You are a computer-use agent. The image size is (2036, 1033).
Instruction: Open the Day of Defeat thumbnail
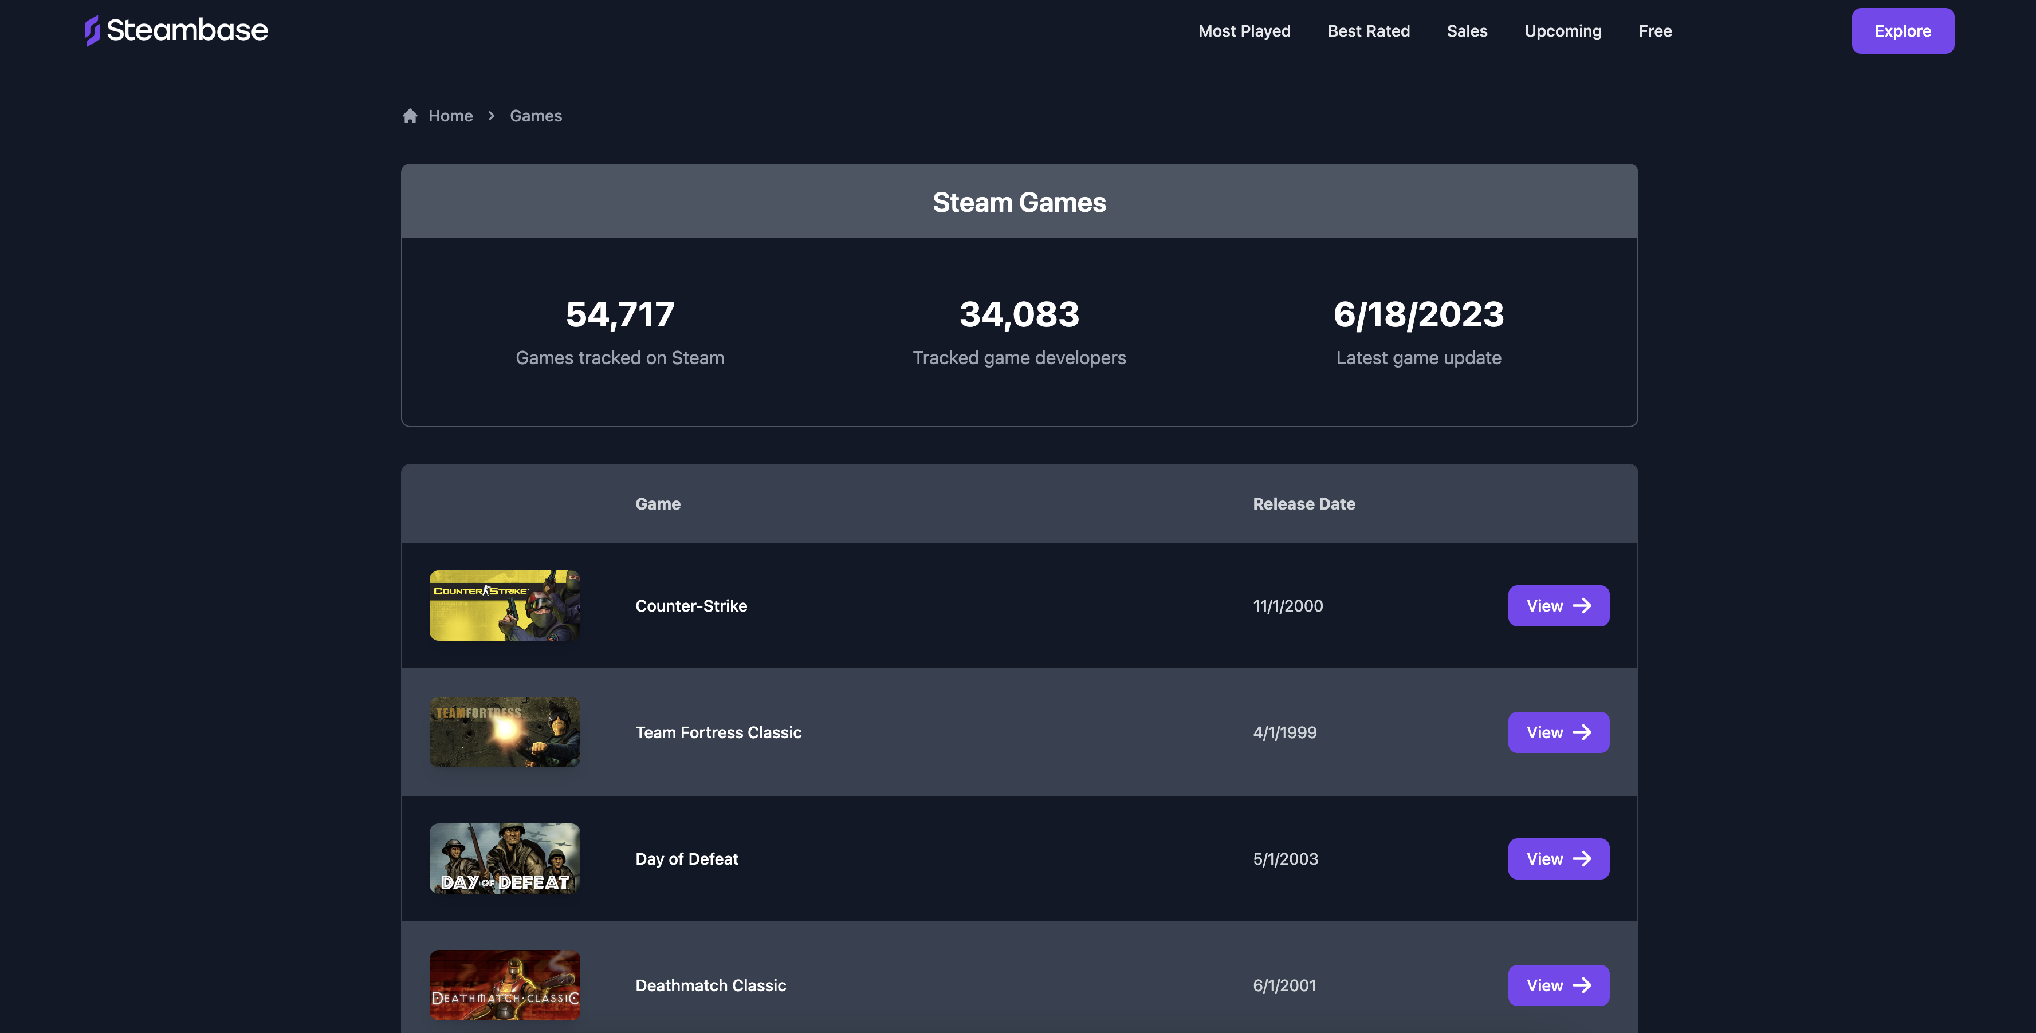(504, 858)
